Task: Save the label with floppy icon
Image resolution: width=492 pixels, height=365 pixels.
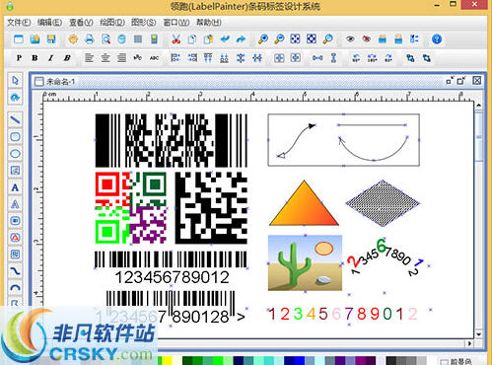Action: coord(51,39)
